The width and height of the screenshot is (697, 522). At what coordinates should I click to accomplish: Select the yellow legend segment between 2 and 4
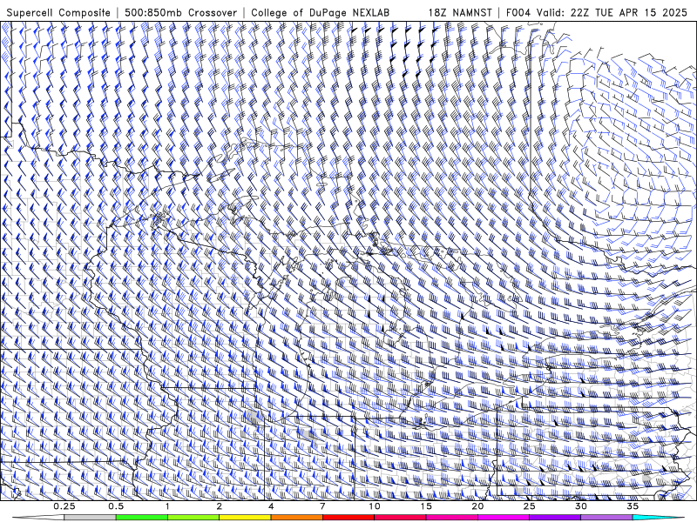[x=245, y=518]
